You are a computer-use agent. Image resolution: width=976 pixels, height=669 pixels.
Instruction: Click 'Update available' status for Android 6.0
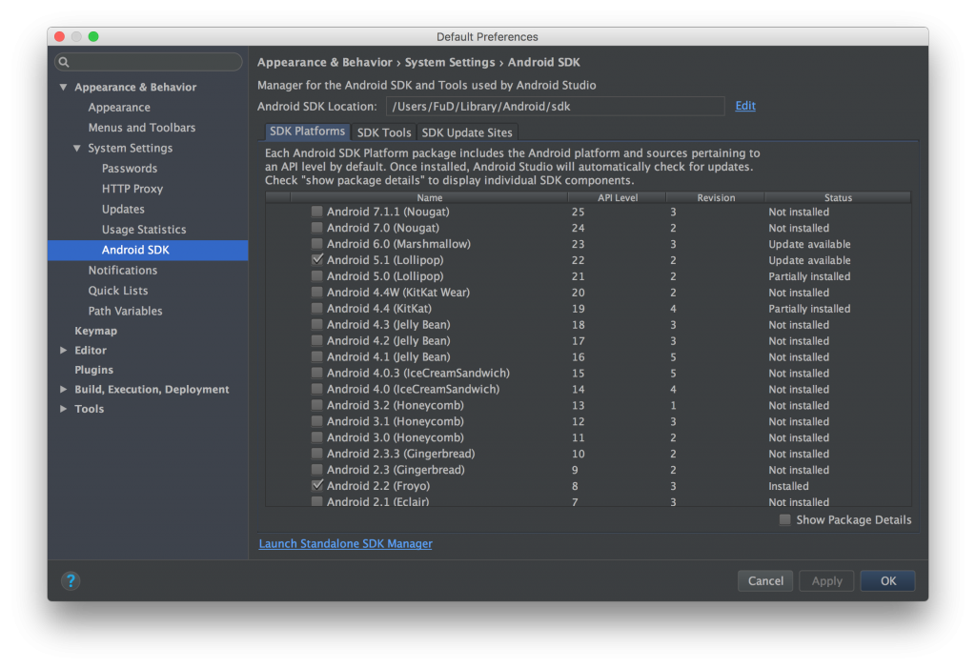click(809, 244)
